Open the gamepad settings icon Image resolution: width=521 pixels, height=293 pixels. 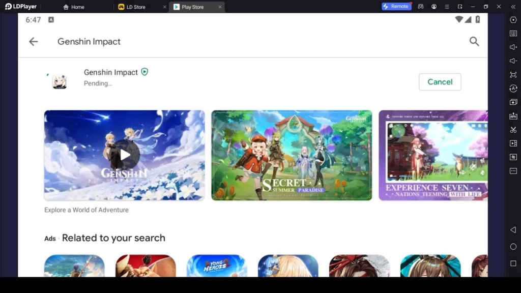pos(421,6)
